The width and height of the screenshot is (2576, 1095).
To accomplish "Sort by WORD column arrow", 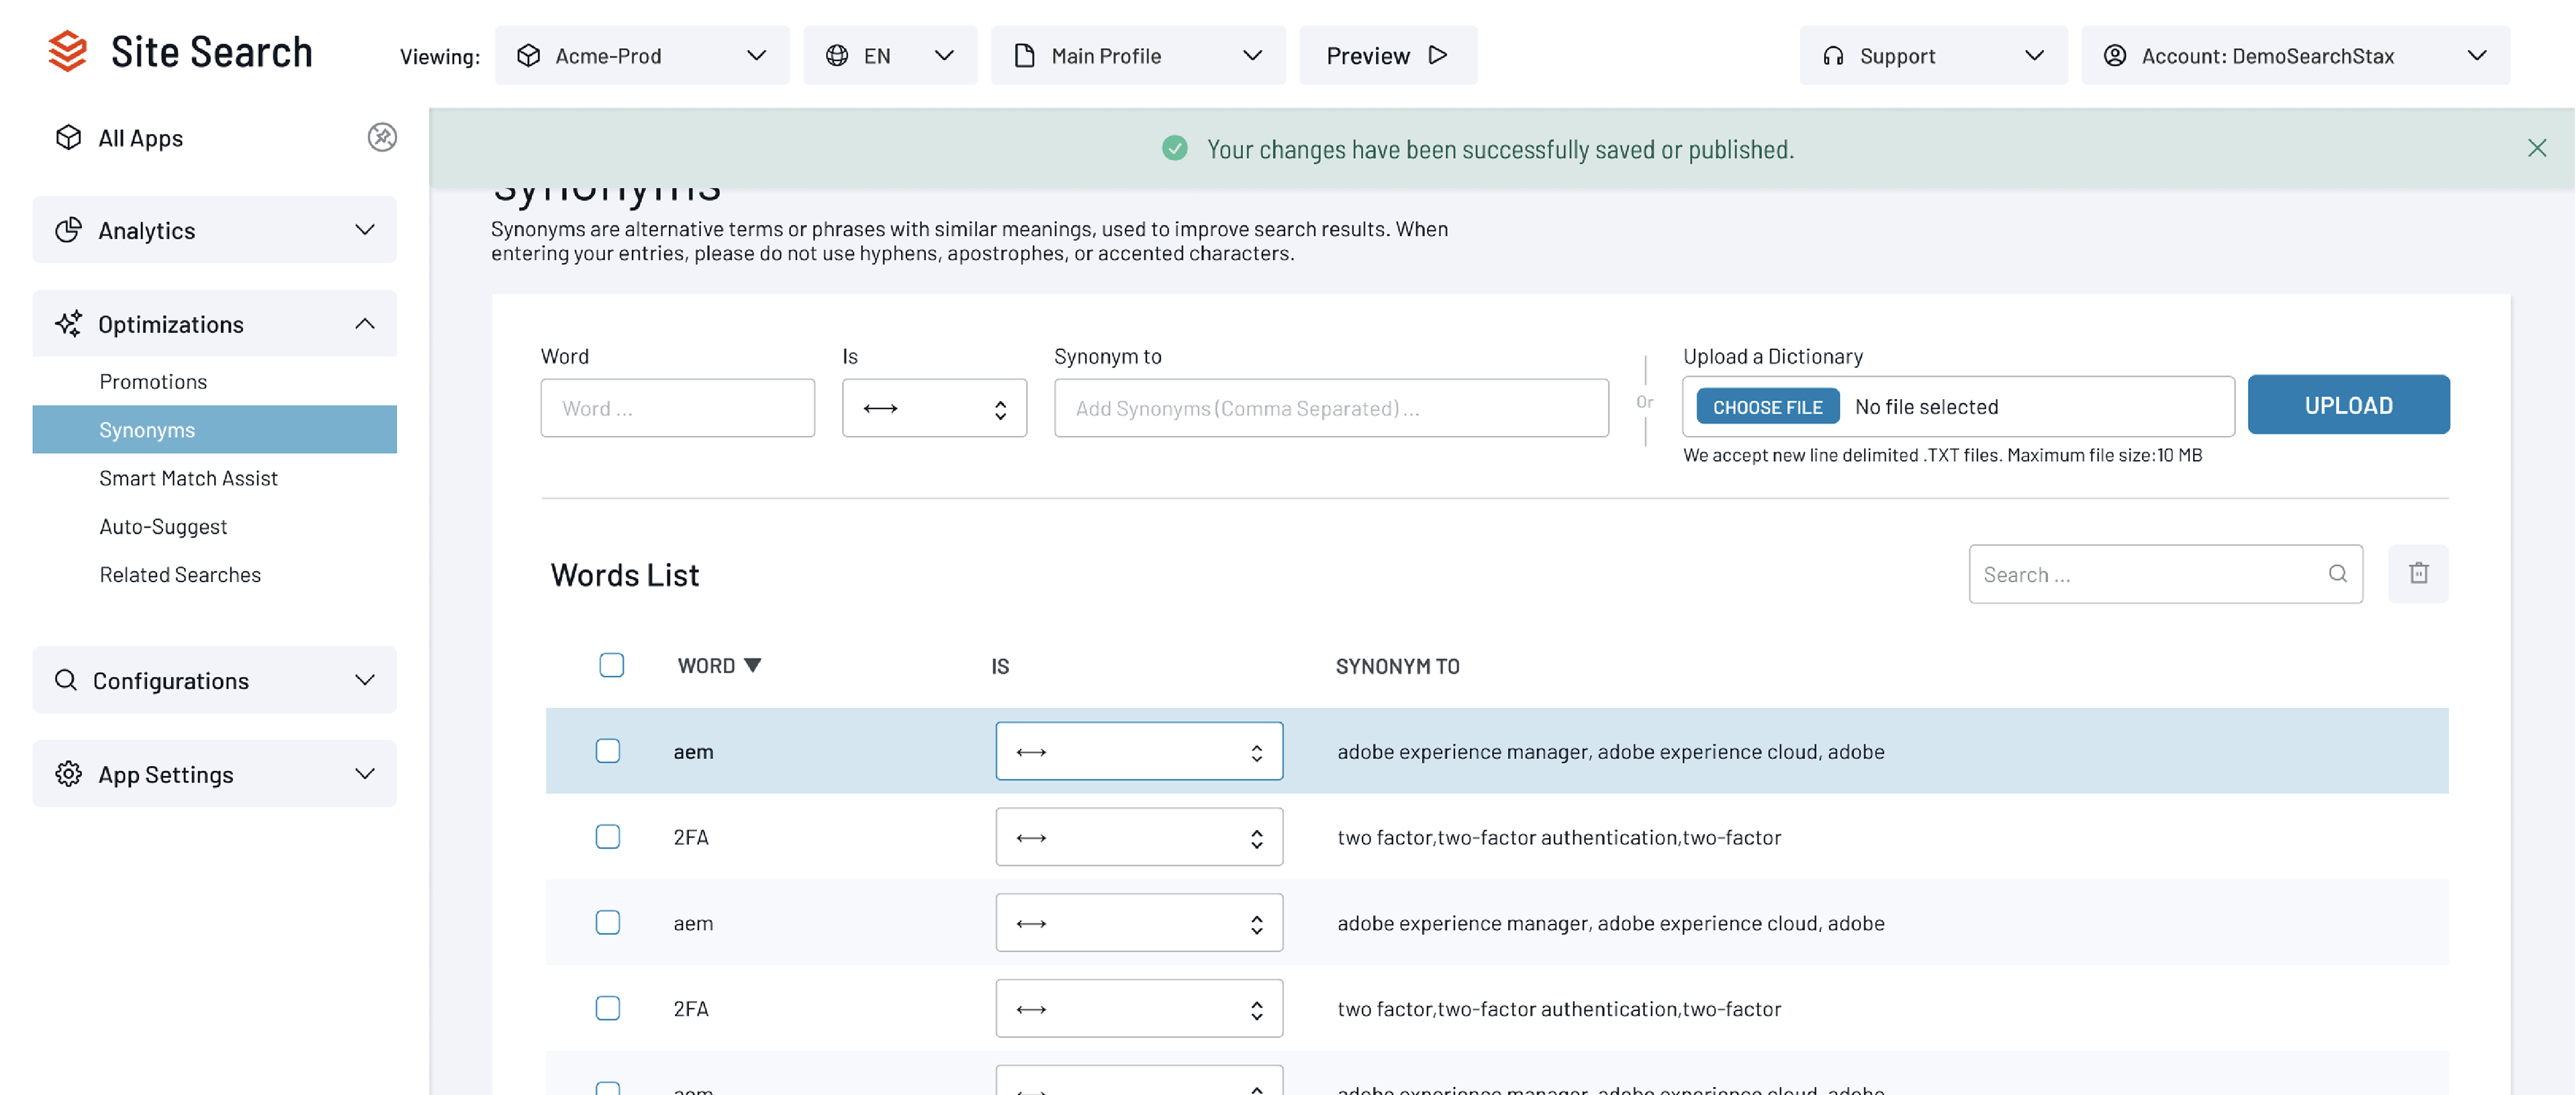I will point(753,665).
